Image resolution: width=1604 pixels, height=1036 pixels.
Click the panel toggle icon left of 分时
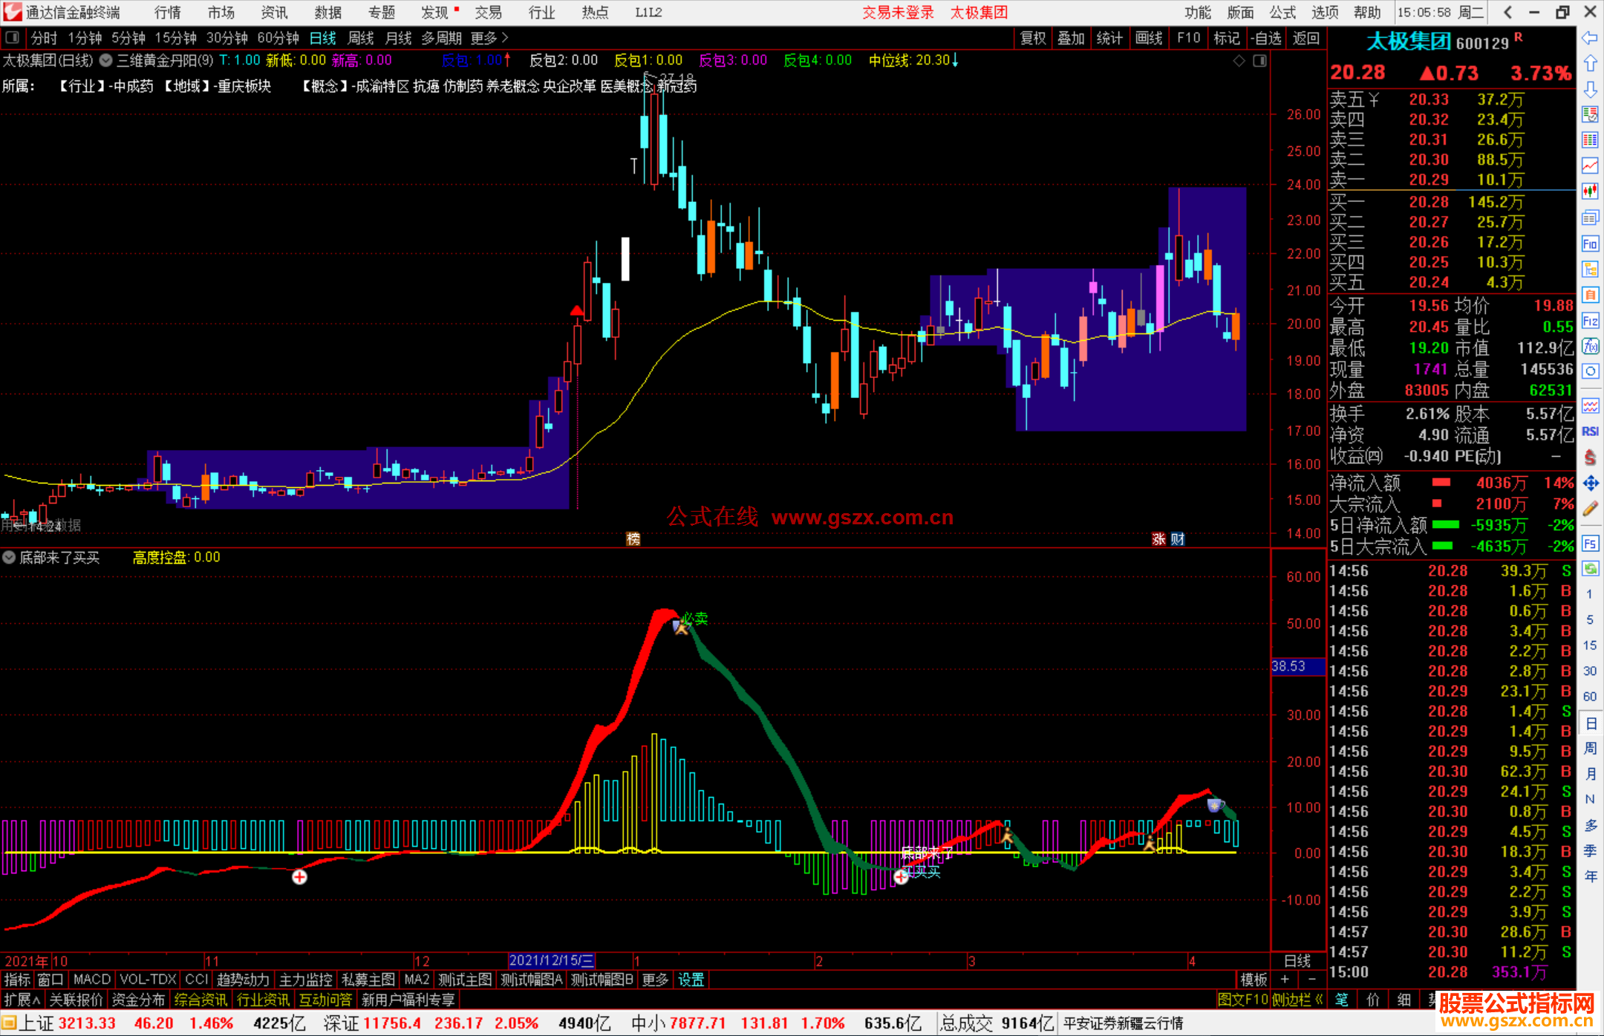click(x=13, y=38)
